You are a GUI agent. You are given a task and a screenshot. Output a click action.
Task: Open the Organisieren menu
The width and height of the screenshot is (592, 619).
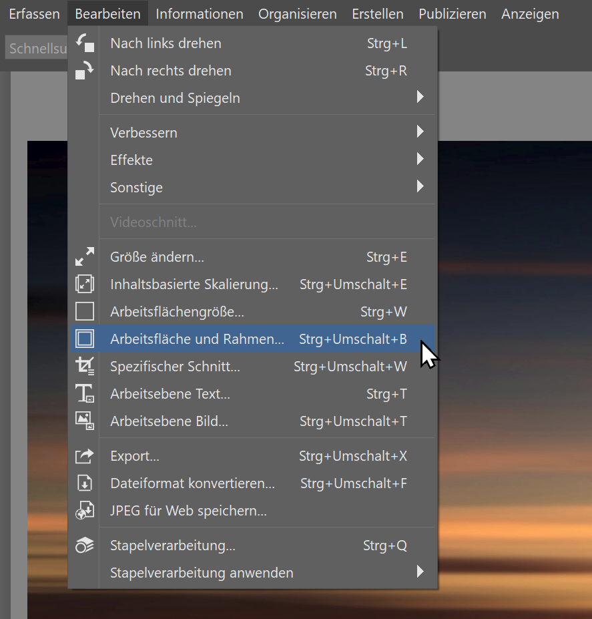298,13
